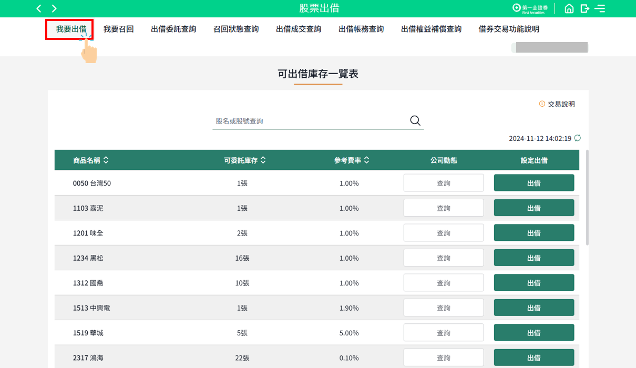This screenshot has width=636, height=368.
Task: Open the 借券交易功能說明 tab
Action: (509, 29)
